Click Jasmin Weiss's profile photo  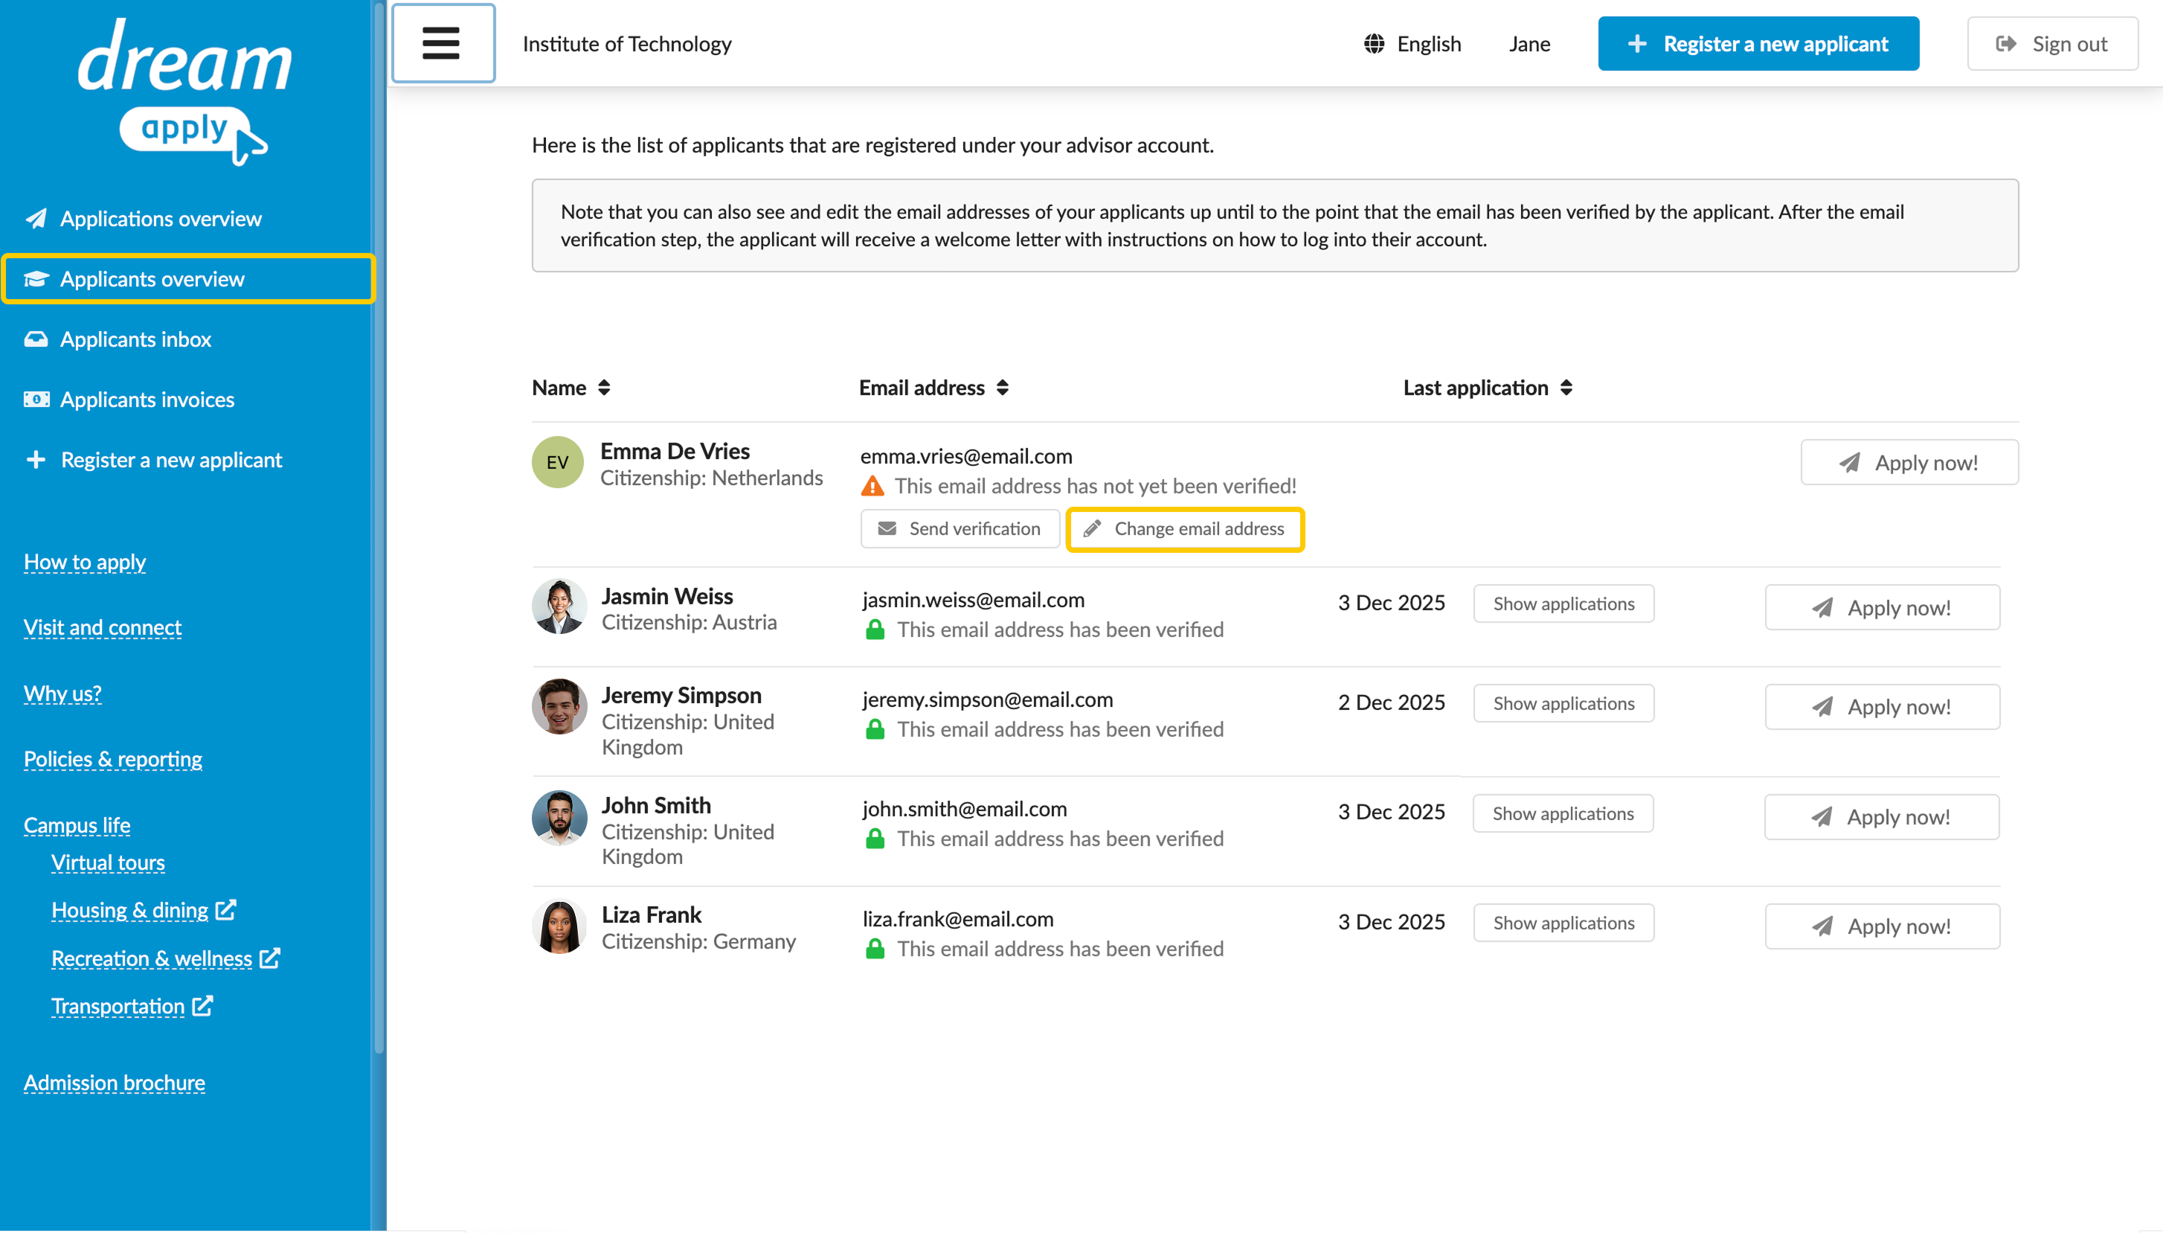(x=559, y=606)
